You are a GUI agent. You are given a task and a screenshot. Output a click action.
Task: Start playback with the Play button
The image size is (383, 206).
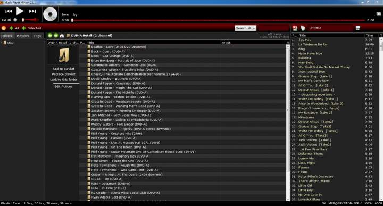pos(20,11)
